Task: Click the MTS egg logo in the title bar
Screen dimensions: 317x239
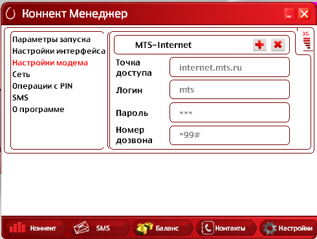Action: click(10, 14)
